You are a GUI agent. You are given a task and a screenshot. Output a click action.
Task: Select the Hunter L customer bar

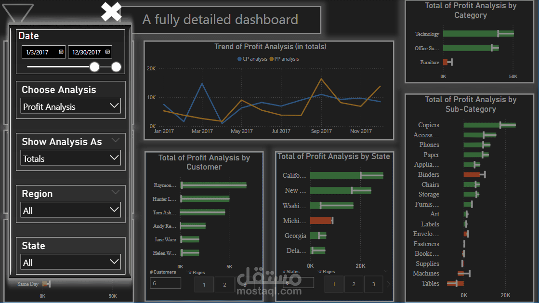205,199
